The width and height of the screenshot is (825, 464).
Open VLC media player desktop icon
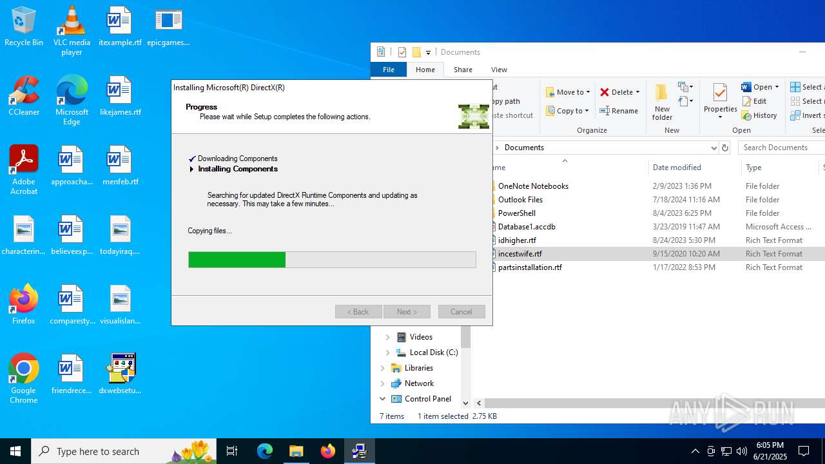point(72,31)
